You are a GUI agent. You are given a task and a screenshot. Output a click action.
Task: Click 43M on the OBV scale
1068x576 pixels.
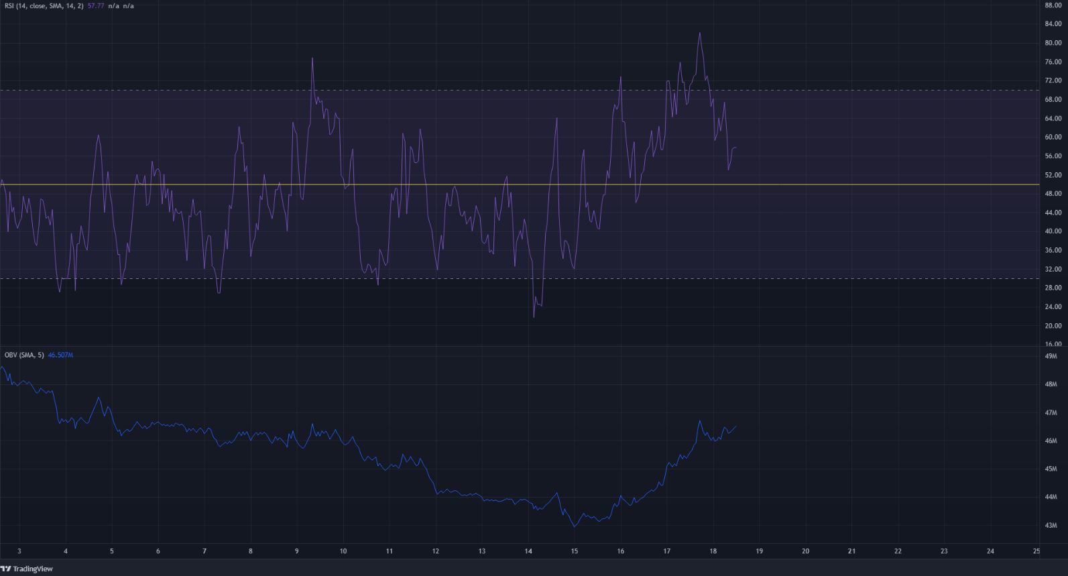click(x=1051, y=525)
